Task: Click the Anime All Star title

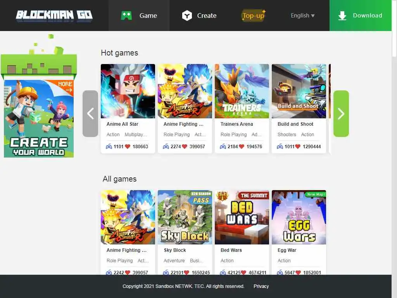Action: (x=122, y=124)
